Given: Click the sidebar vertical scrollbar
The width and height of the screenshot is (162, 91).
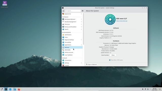Looking at the screenshot, I should coord(84,29).
